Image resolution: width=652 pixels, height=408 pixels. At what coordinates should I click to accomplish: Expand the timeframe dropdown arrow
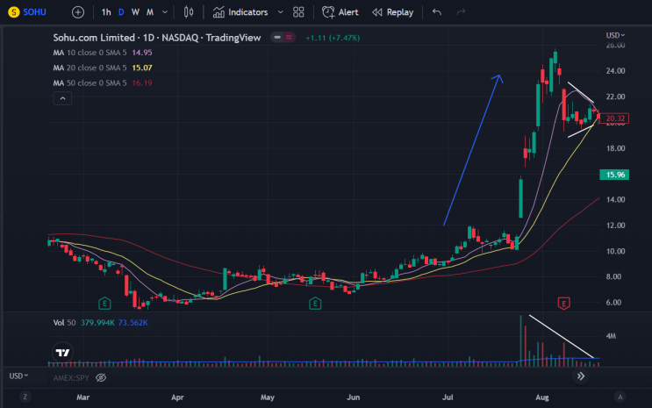click(x=165, y=12)
